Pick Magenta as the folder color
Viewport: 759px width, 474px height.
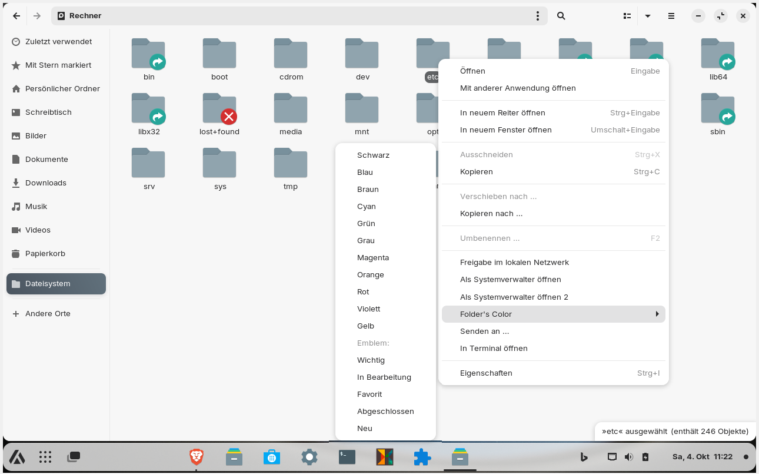pos(373,257)
